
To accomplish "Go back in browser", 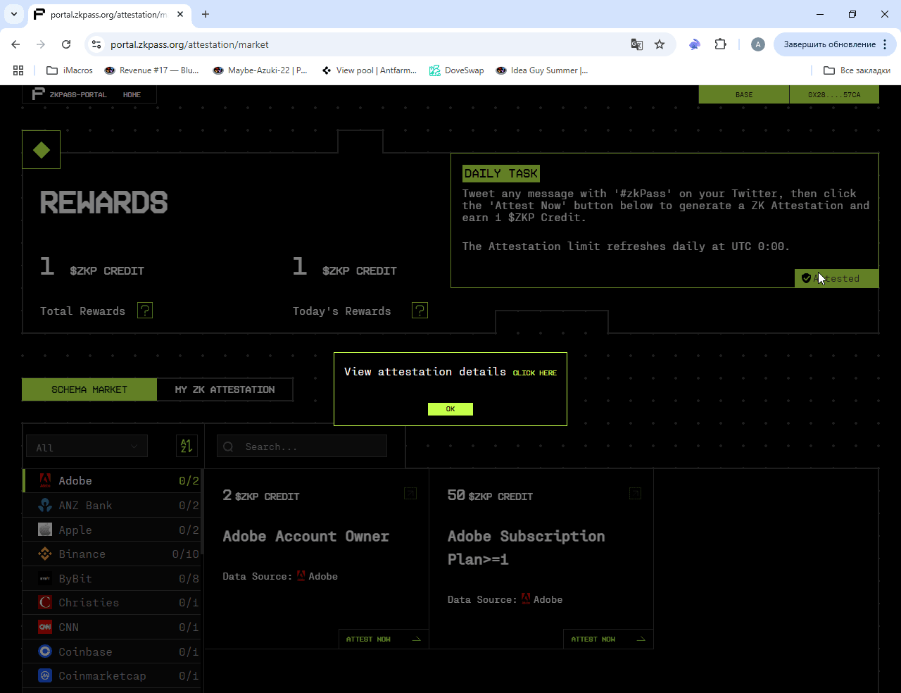I will point(15,44).
